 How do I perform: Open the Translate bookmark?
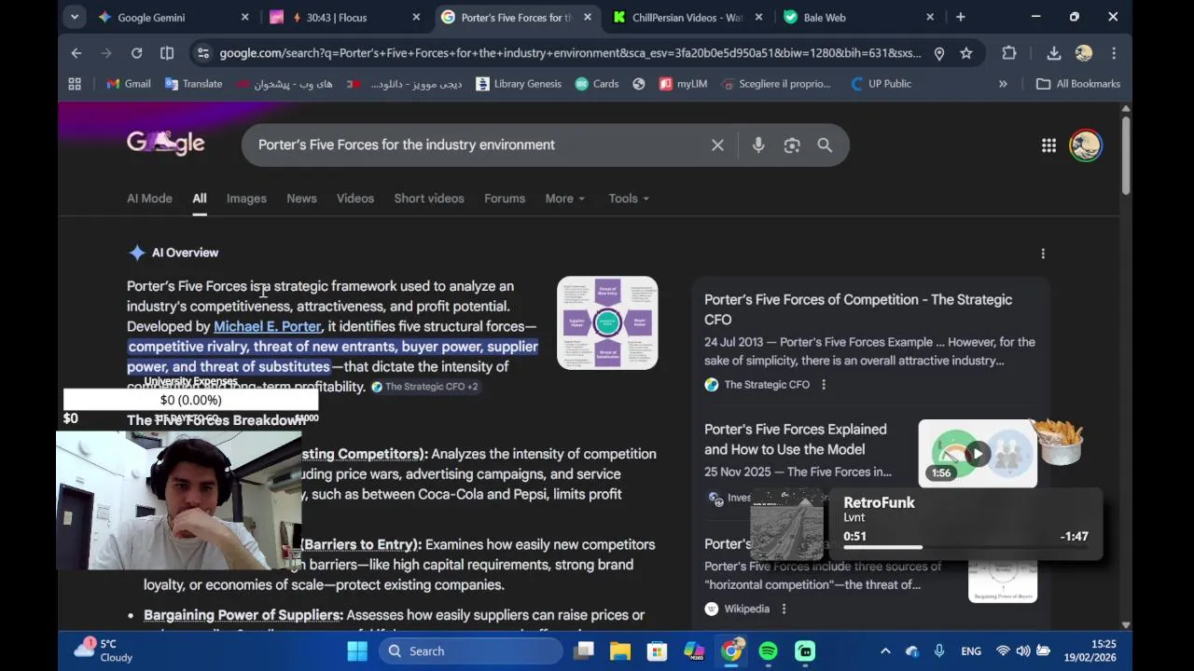pyautogui.click(x=193, y=84)
